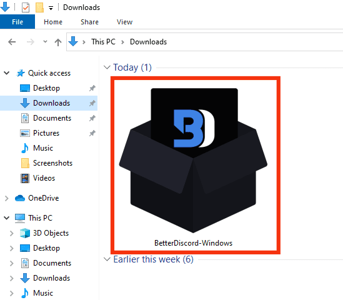The image size is (343, 300).
Task: Expand Music node under This PC
Action: (x=12, y=293)
